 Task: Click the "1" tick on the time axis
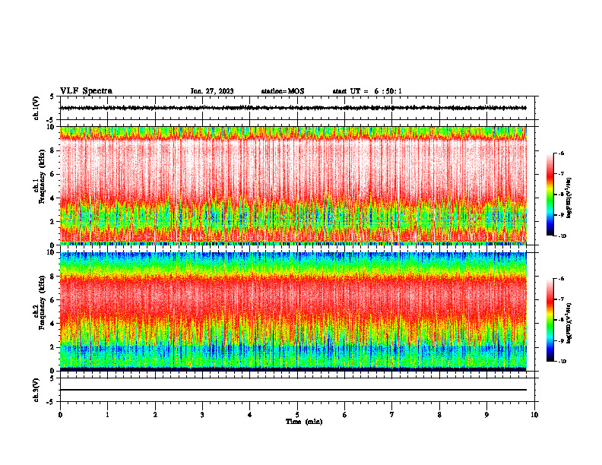107,415
